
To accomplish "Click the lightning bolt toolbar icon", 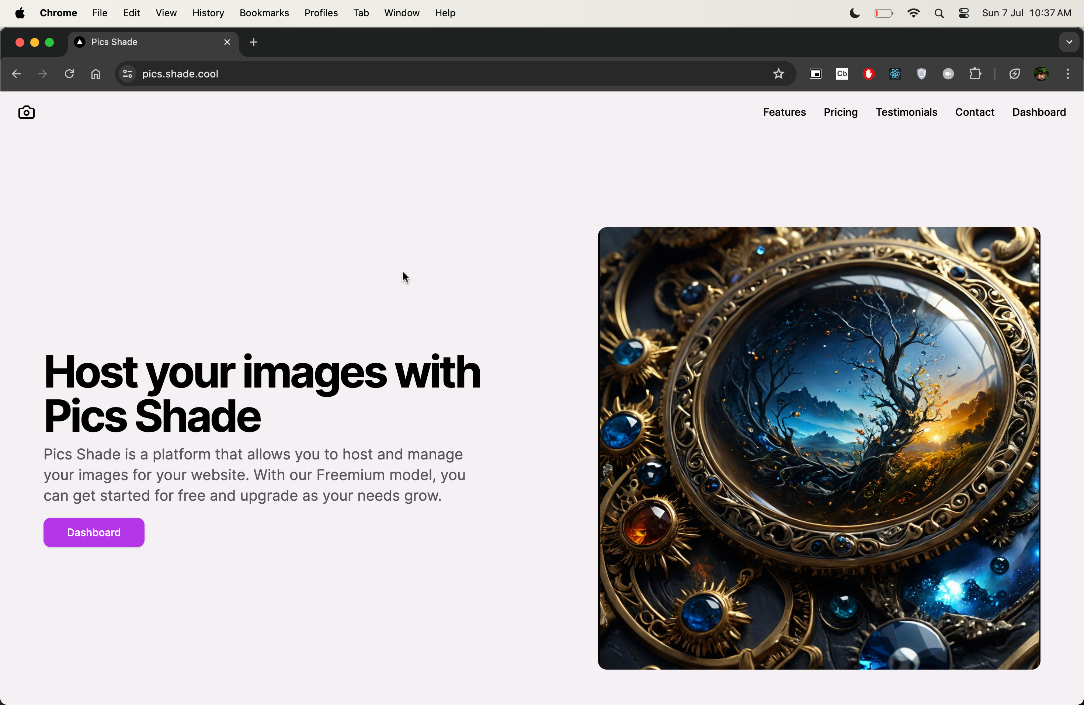I will point(1014,74).
